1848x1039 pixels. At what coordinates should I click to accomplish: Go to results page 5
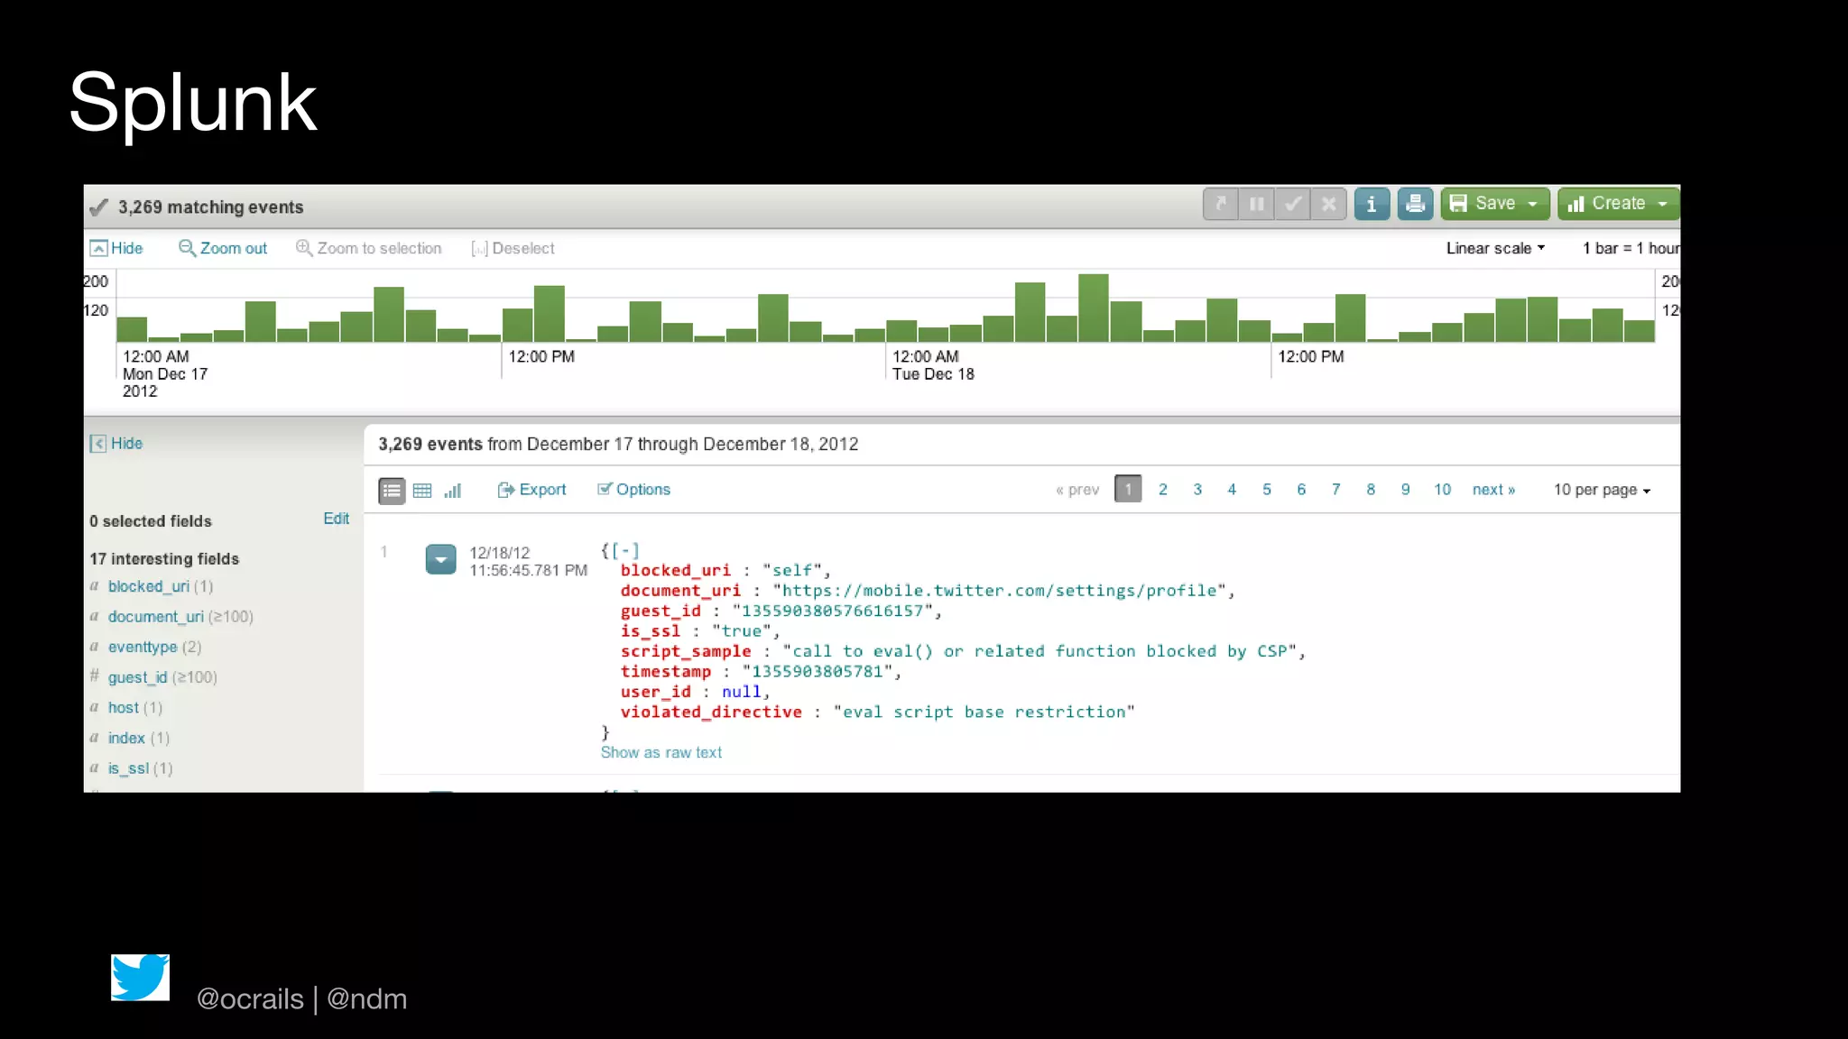pyautogui.click(x=1267, y=490)
